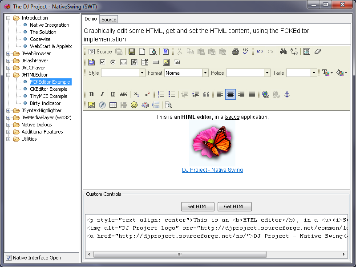356x267 pixels.
Task: Expand the JWebBrowser tree node
Action: (8, 53)
